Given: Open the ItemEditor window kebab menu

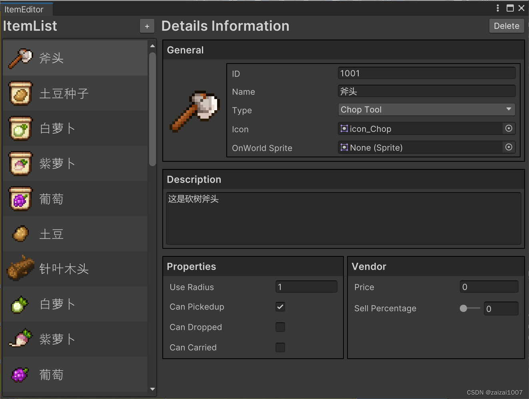Looking at the screenshot, I should (498, 8).
